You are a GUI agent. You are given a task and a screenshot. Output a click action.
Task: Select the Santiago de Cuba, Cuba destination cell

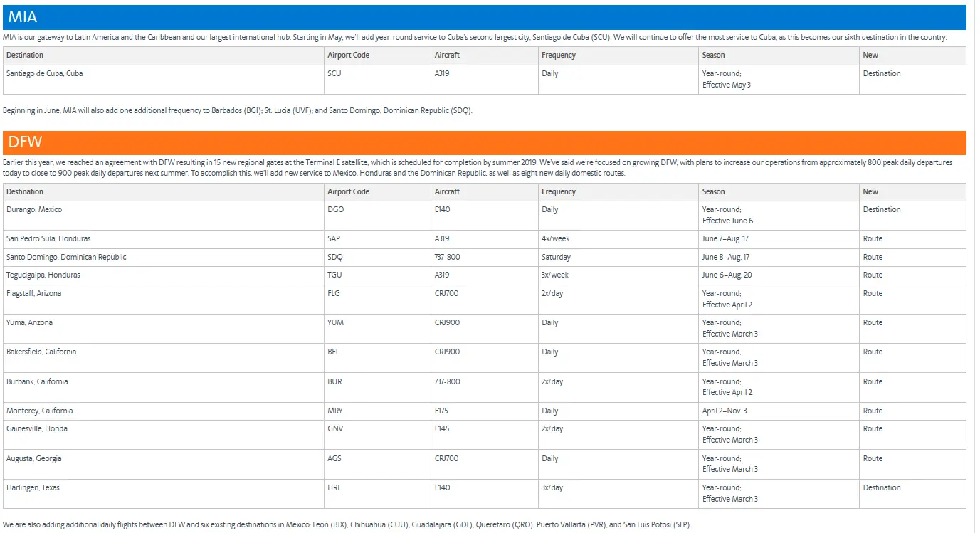pyautogui.click(x=45, y=74)
